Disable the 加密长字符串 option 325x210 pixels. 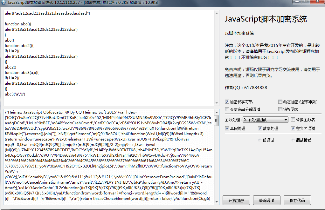point(226,102)
